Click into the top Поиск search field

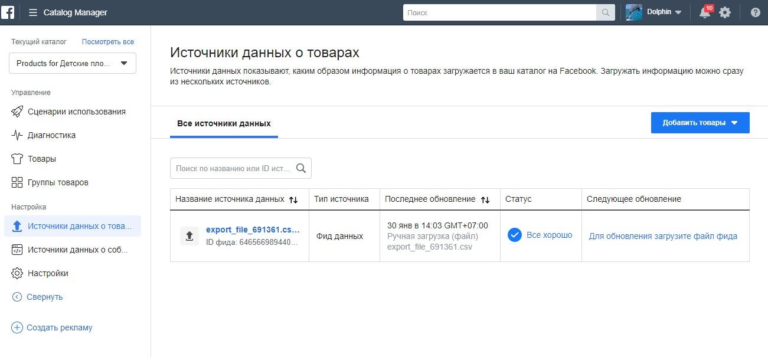point(500,12)
